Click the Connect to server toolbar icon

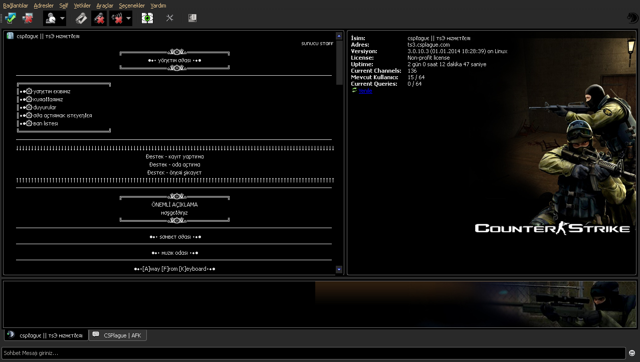point(11,19)
